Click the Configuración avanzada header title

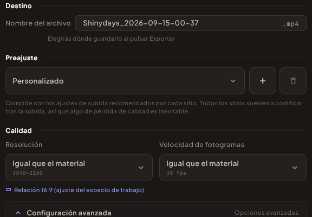(x=69, y=213)
